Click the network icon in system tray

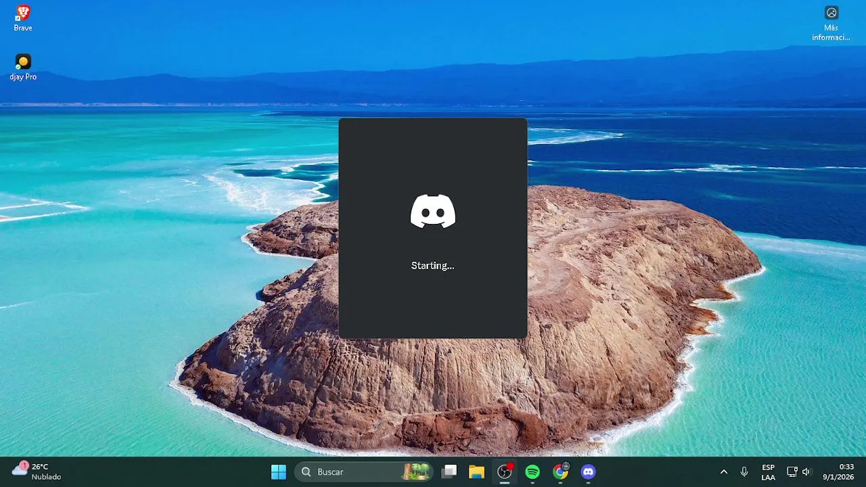[792, 472]
